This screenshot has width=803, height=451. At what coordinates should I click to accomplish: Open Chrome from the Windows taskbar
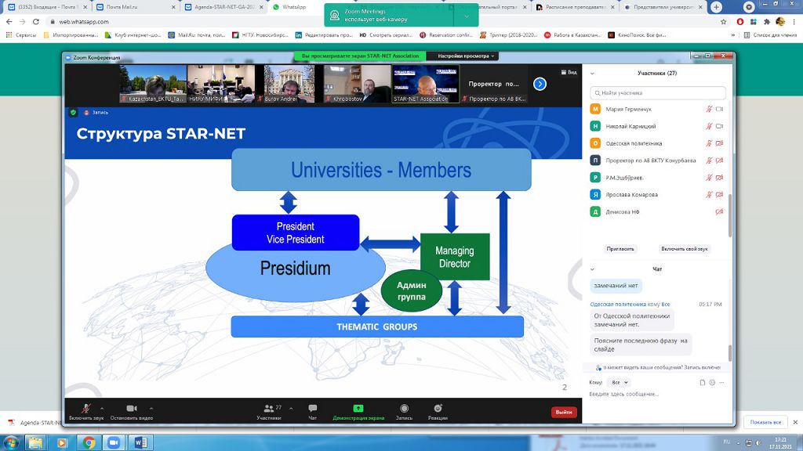tap(89, 442)
